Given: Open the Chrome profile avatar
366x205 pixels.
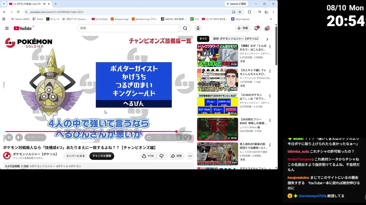Looking at the screenshot, I should point(266,12).
